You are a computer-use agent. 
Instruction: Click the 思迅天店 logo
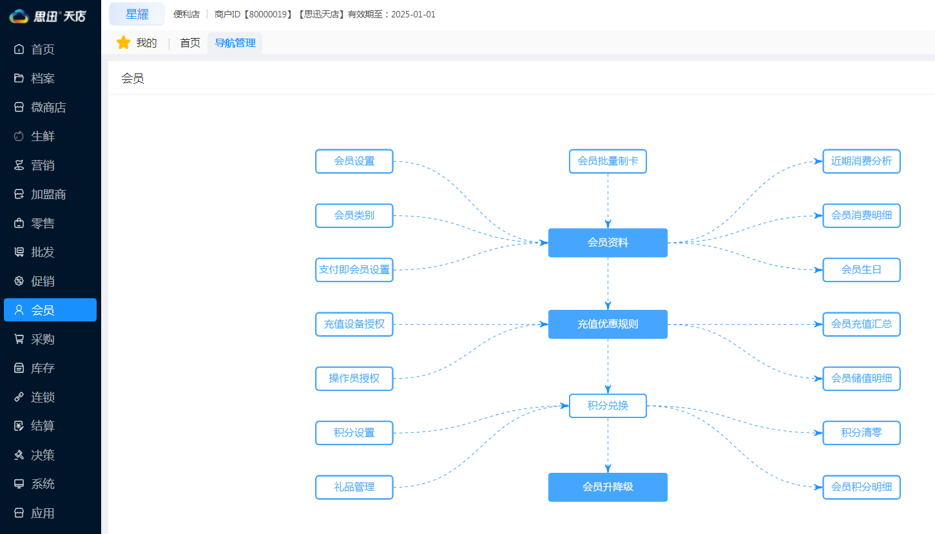pyautogui.click(x=47, y=16)
